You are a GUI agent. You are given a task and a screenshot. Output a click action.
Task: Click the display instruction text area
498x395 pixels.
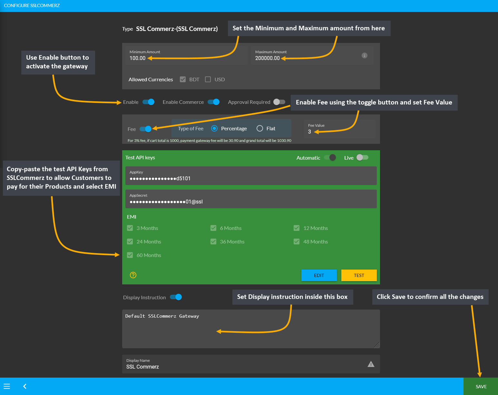coord(251,329)
